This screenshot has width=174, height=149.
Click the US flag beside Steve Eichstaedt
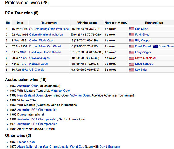tap(131, 58)
